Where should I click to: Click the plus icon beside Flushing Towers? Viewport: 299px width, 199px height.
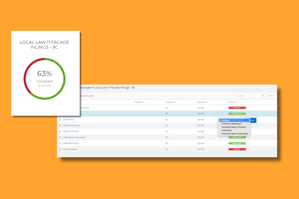(x=60, y=149)
